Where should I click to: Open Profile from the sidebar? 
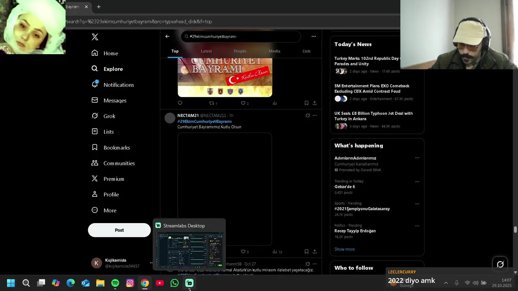pyautogui.click(x=105, y=194)
